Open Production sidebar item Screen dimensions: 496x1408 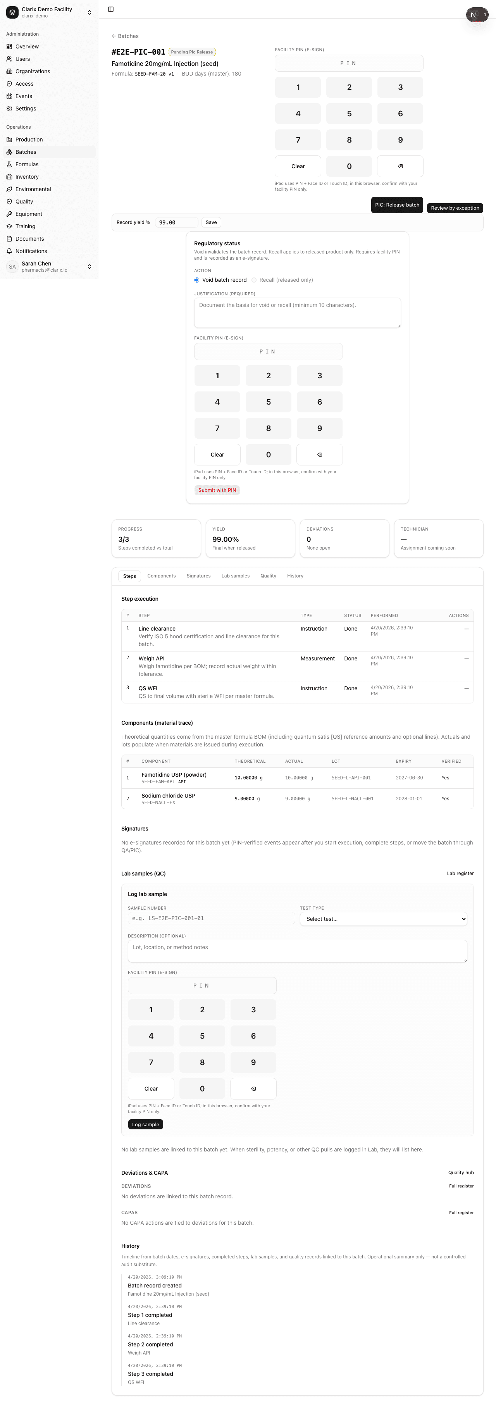[49, 140]
